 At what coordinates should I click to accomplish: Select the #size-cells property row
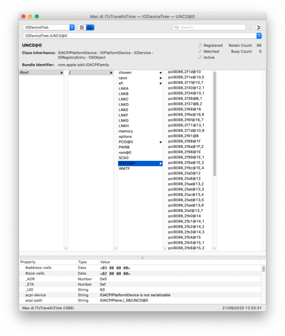coord(140,273)
